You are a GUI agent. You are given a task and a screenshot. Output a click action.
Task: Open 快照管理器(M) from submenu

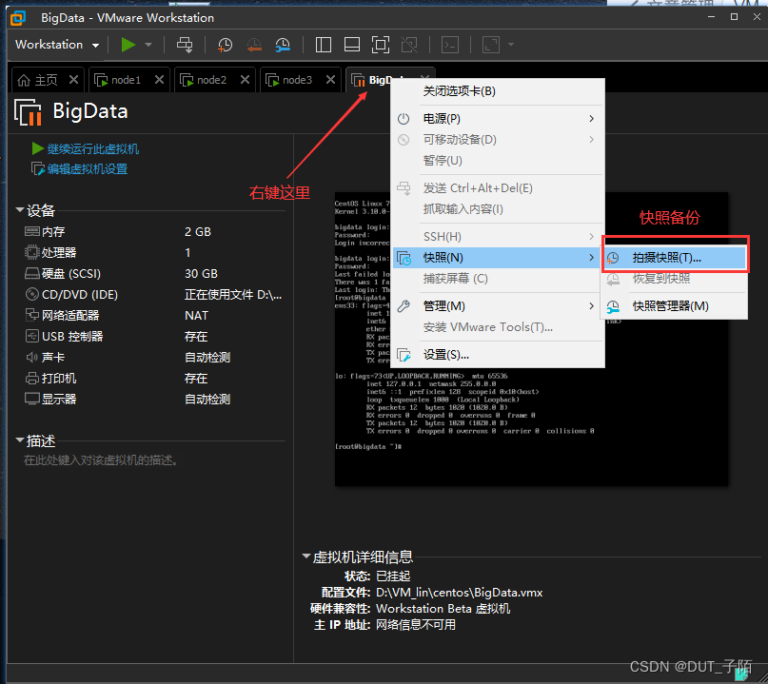tap(674, 306)
